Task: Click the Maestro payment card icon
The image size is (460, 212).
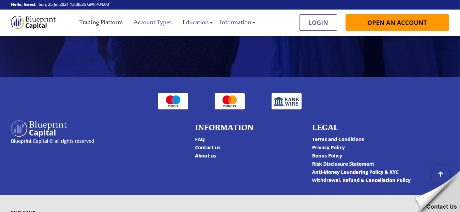Action: [x=173, y=101]
